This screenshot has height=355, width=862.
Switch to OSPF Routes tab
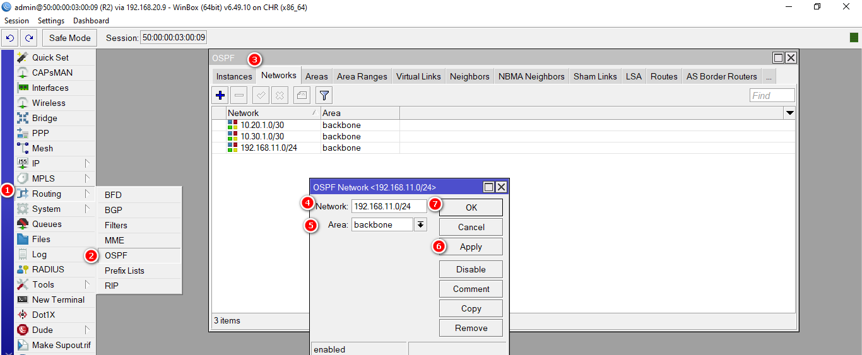click(664, 76)
